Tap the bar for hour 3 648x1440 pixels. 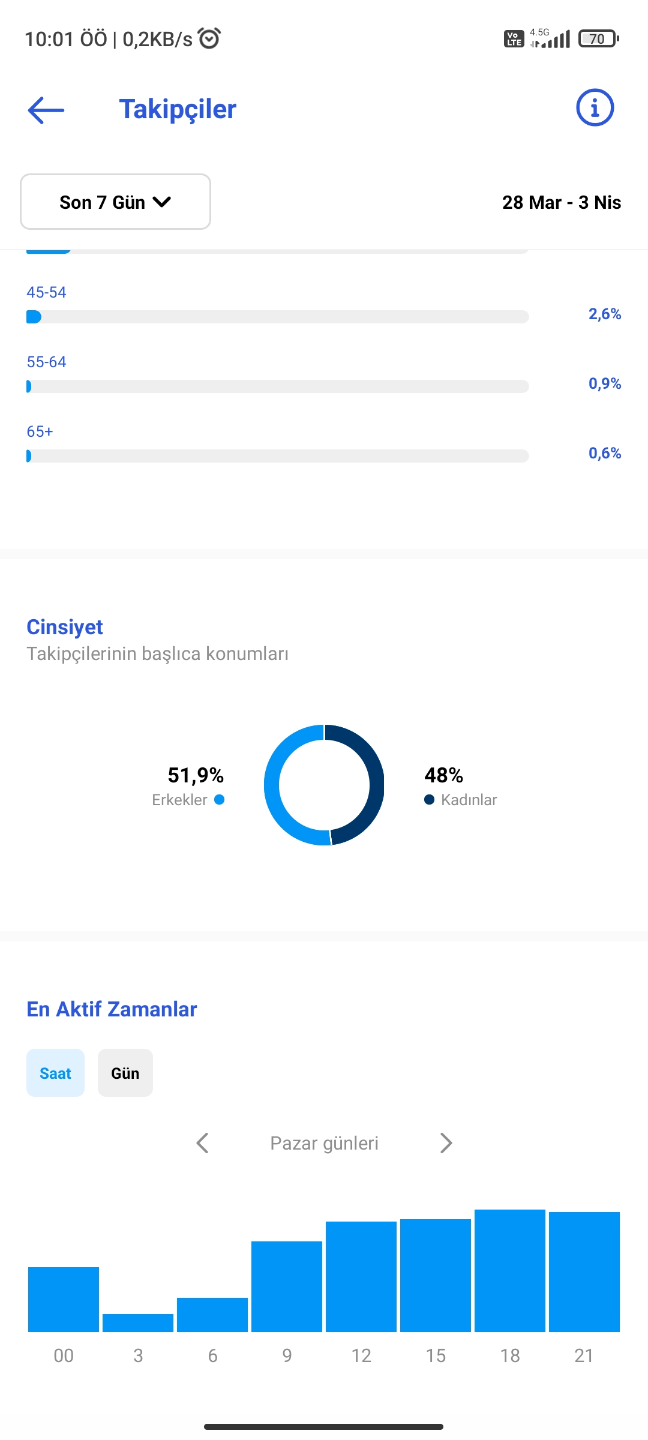click(x=138, y=1323)
